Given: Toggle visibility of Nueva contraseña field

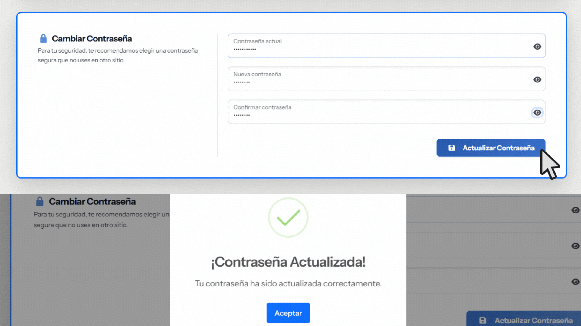Looking at the screenshot, I should [x=537, y=79].
